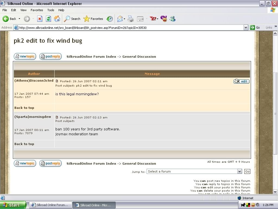Image resolution: width=278 pixels, height=209 pixels.
Task: Edit the post by Disconn3cted
Action: (241, 81)
